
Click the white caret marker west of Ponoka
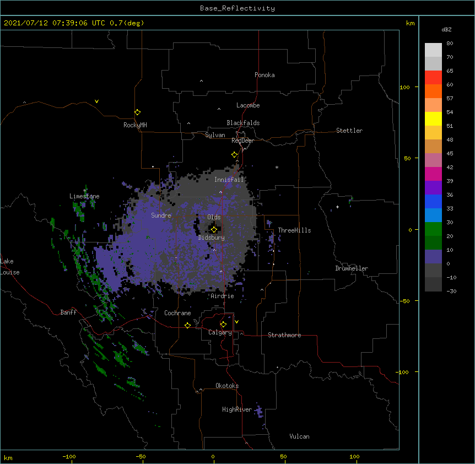tap(202, 81)
